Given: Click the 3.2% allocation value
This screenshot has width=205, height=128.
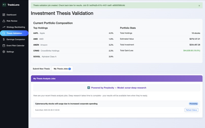Looking at the screenshot, I should [111, 45].
